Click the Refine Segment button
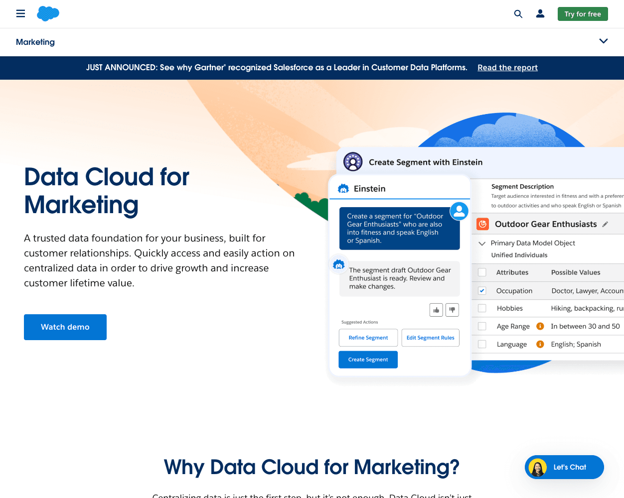The height and width of the screenshot is (498, 624). (x=368, y=338)
